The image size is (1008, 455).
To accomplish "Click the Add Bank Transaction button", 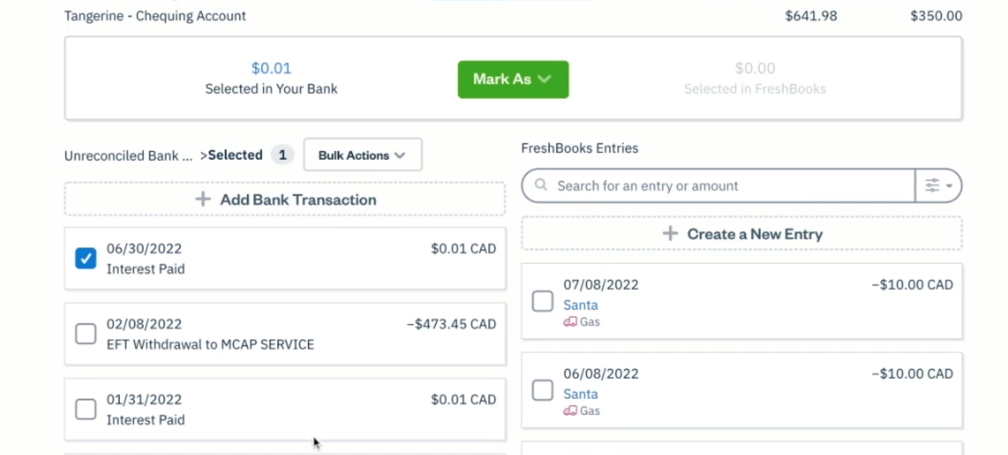I will [297, 199].
